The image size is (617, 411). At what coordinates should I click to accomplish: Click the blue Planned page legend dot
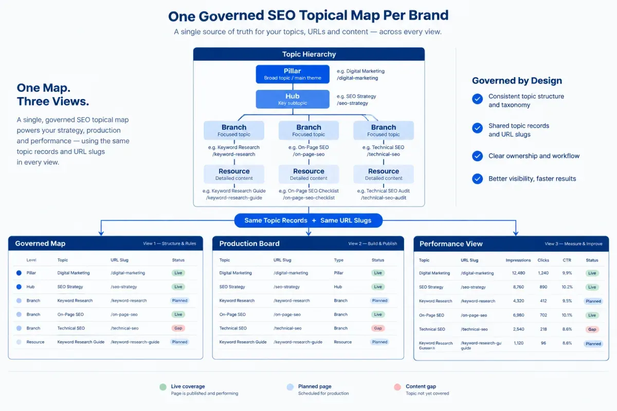point(290,387)
